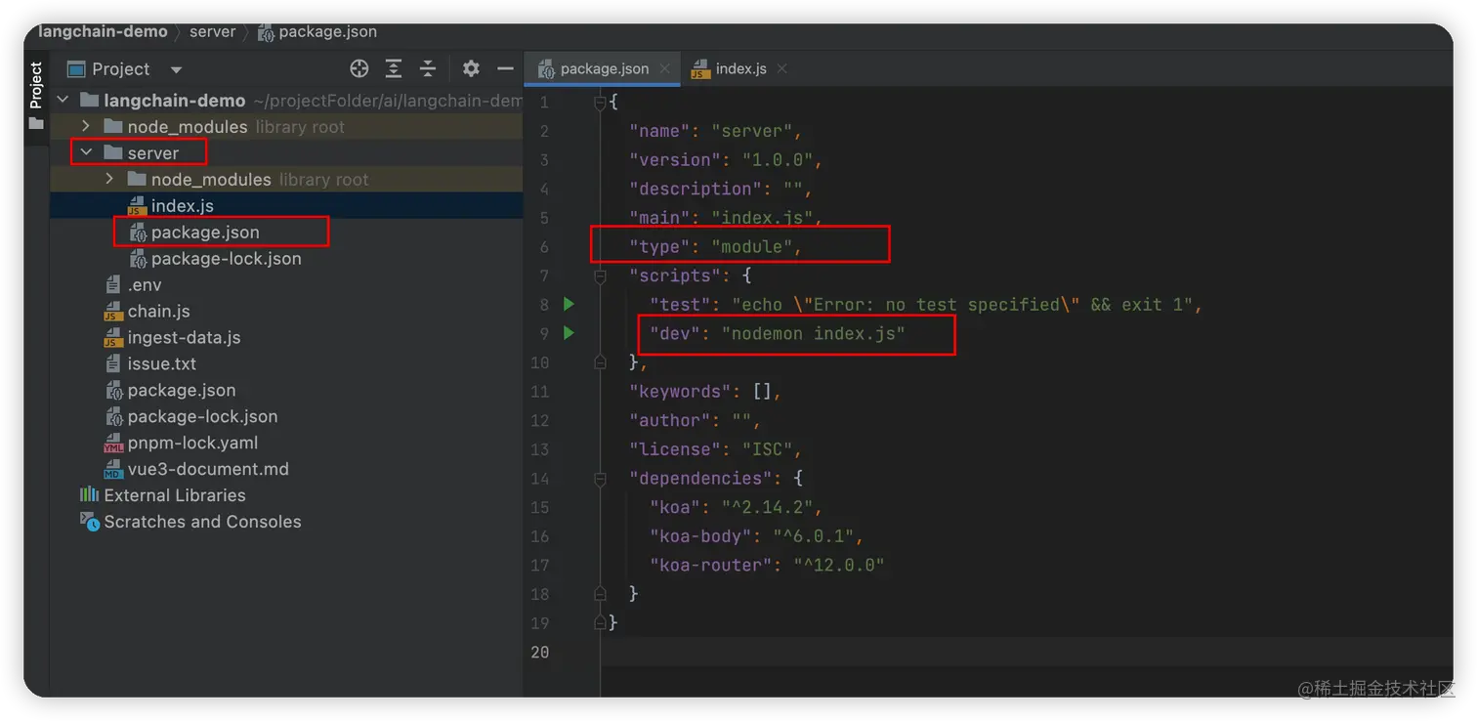Open Project panel settings gear
Screen dimensions: 1477x721
471,68
